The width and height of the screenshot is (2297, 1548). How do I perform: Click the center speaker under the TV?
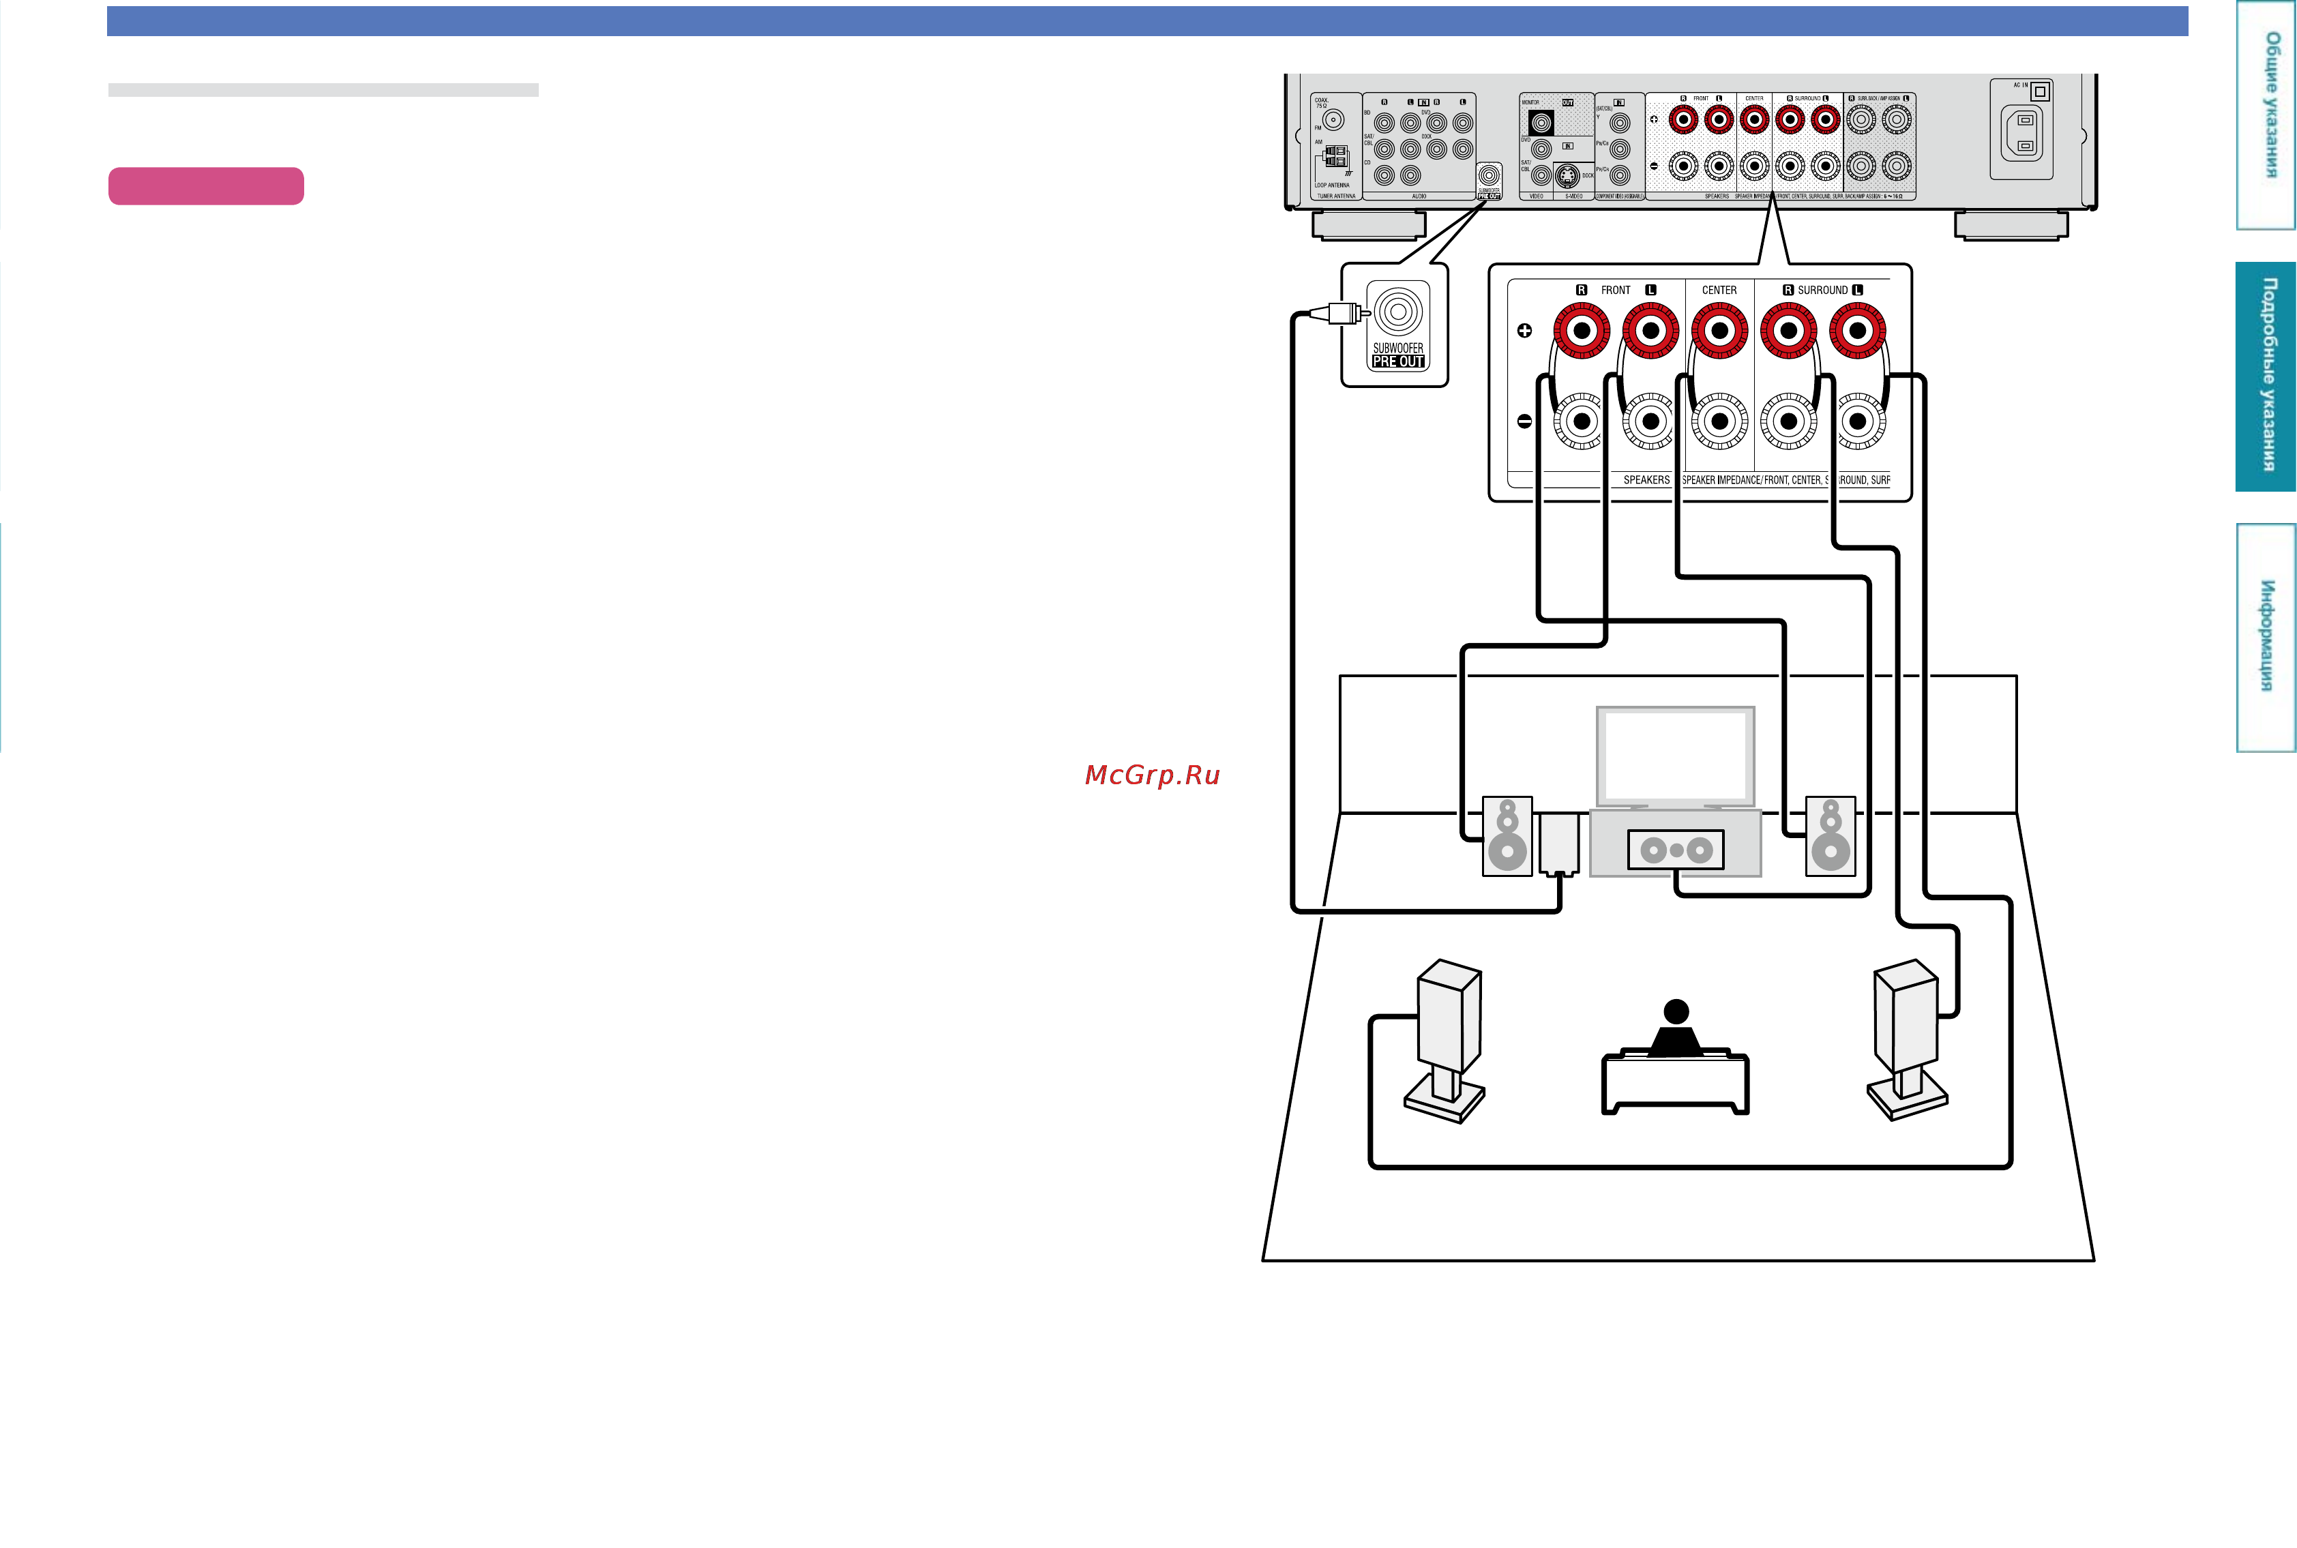pos(1676,849)
